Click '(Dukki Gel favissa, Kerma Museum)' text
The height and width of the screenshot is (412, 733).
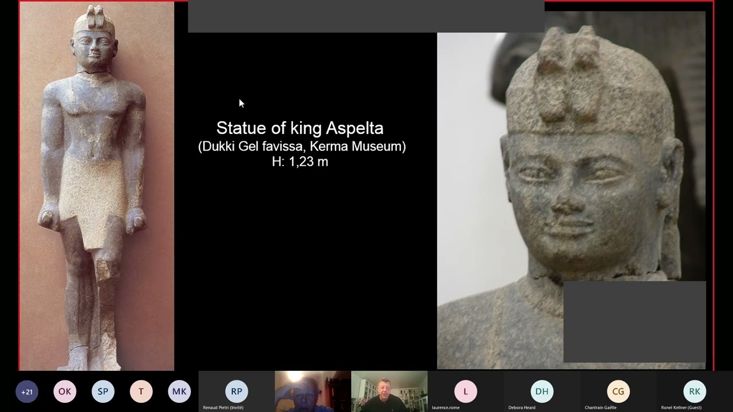click(x=302, y=146)
